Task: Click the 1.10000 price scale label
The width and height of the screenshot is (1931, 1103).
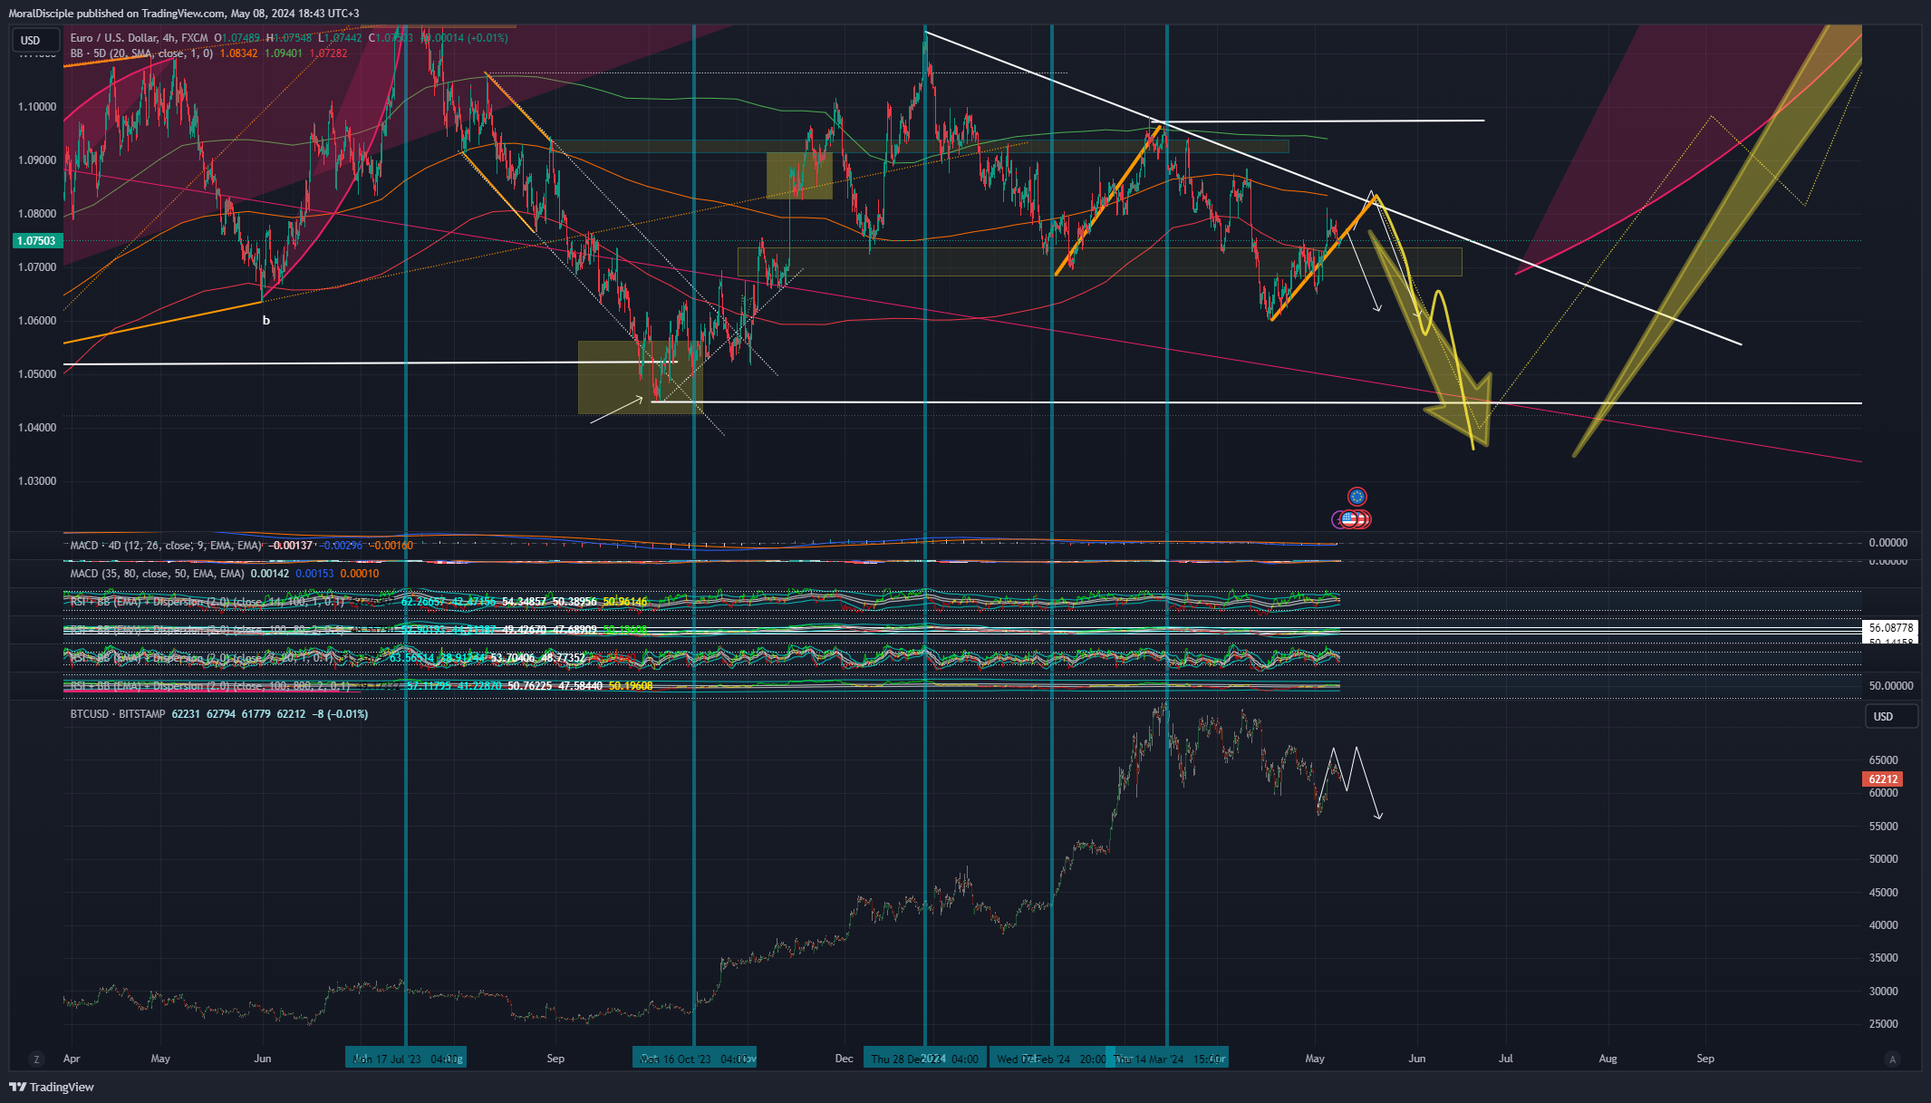Action: (x=37, y=107)
